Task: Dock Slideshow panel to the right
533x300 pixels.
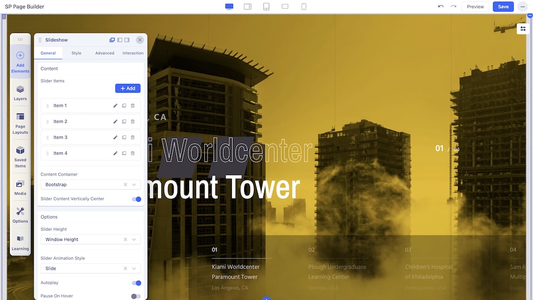Action: [127, 40]
